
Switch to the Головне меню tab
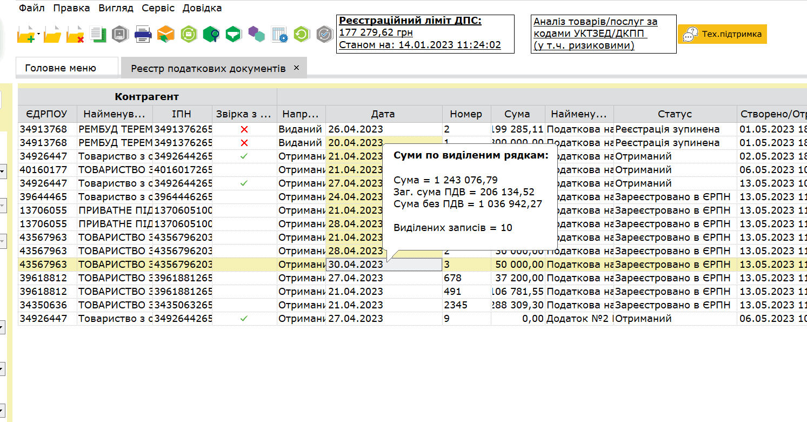61,68
